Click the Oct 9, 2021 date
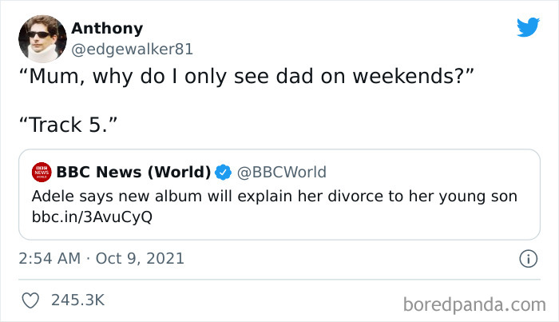Viewport: 559px width, 322px height. click(141, 258)
